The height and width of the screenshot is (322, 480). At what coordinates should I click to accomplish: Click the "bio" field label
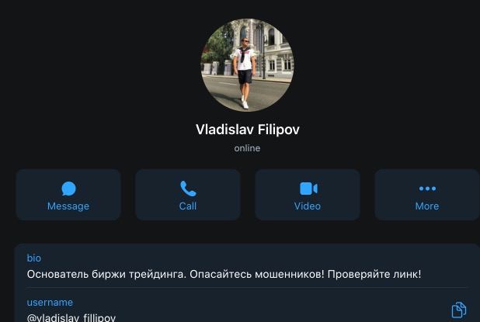pyautogui.click(x=34, y=258)
